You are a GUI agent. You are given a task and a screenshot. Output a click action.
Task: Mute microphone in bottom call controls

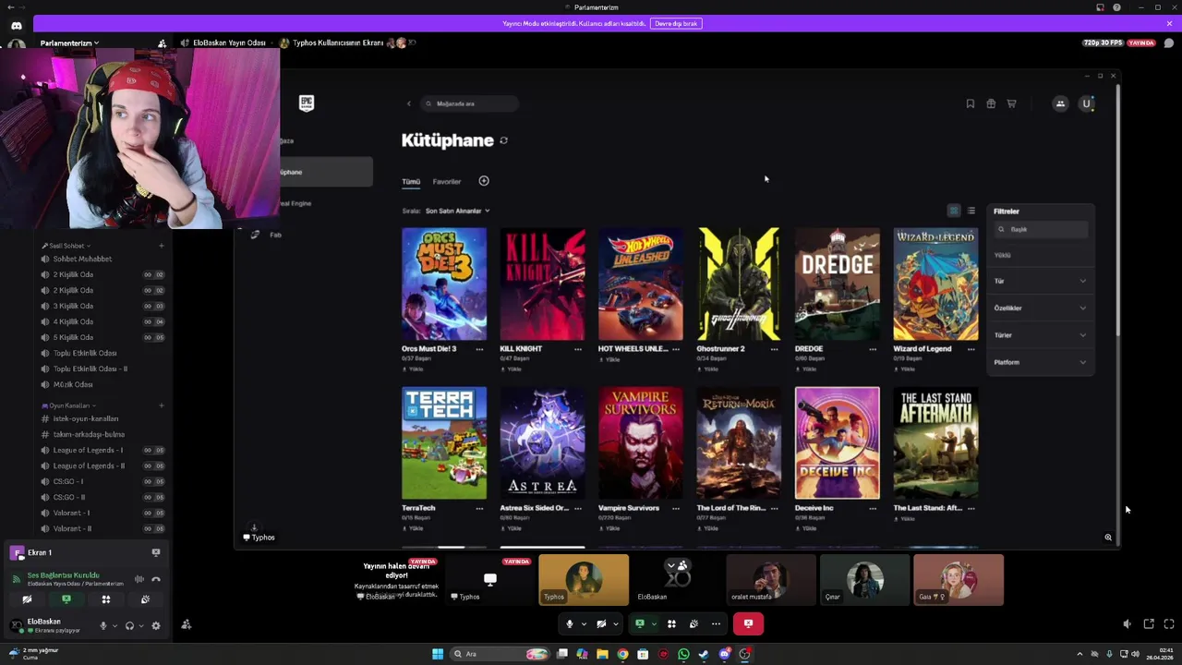[570, 623]
